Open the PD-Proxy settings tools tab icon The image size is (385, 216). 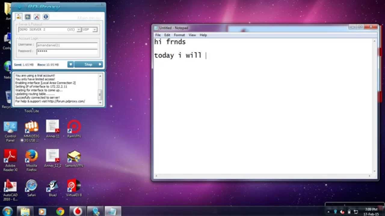(37, 16)
